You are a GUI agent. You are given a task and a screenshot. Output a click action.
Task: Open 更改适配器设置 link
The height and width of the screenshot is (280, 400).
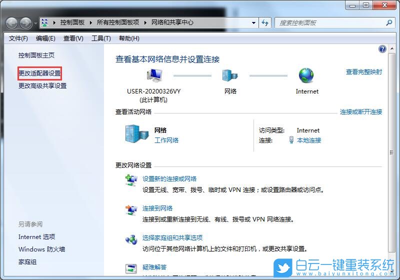click(x=39, y=73)
